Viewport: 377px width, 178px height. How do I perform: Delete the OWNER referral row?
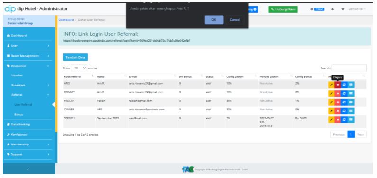338,111
